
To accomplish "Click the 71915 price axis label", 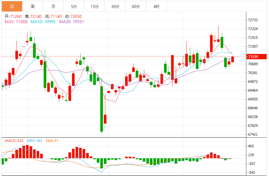I will click(253, 38).
